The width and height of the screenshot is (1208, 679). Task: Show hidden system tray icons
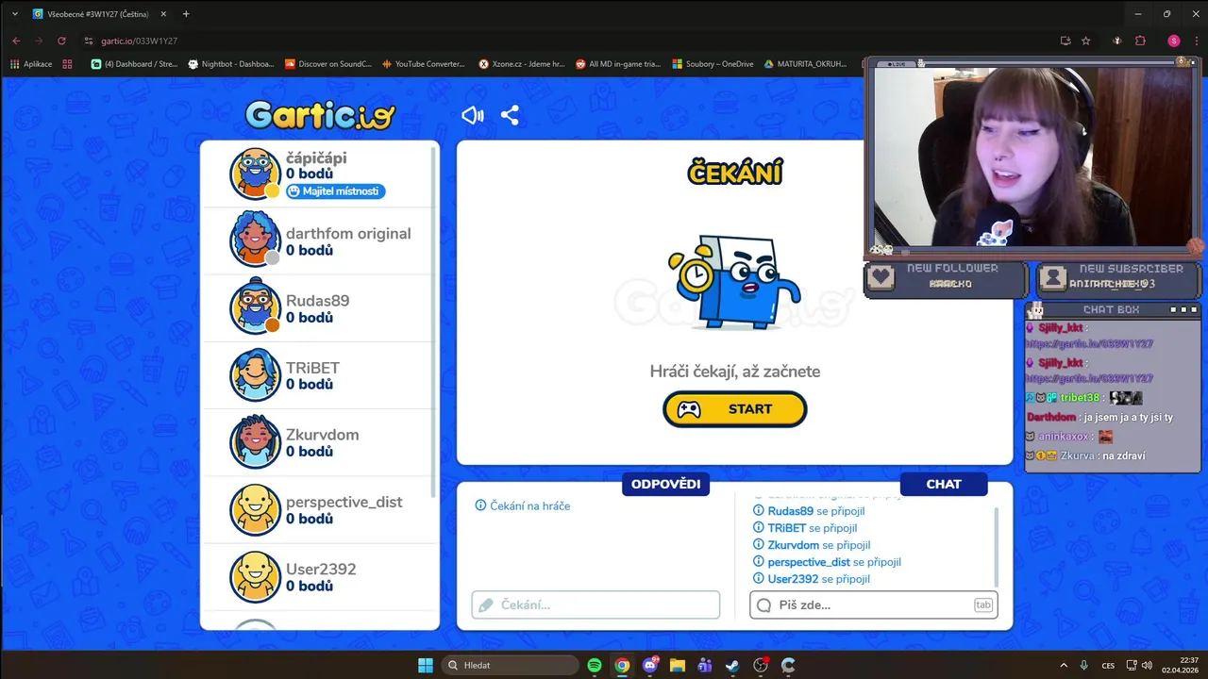(x=1064, y=665)
